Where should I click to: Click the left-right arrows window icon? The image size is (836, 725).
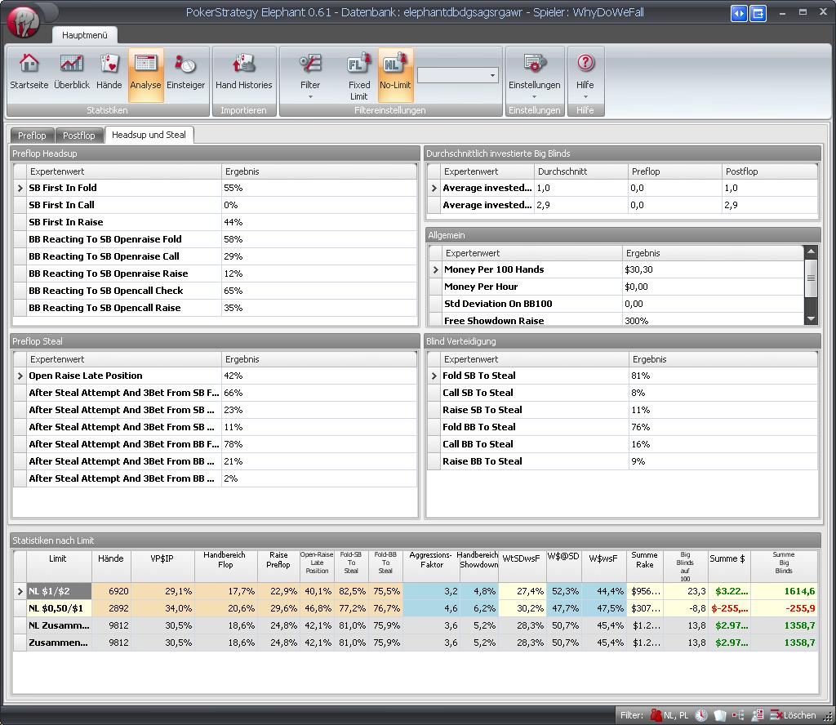click(738, 13)
